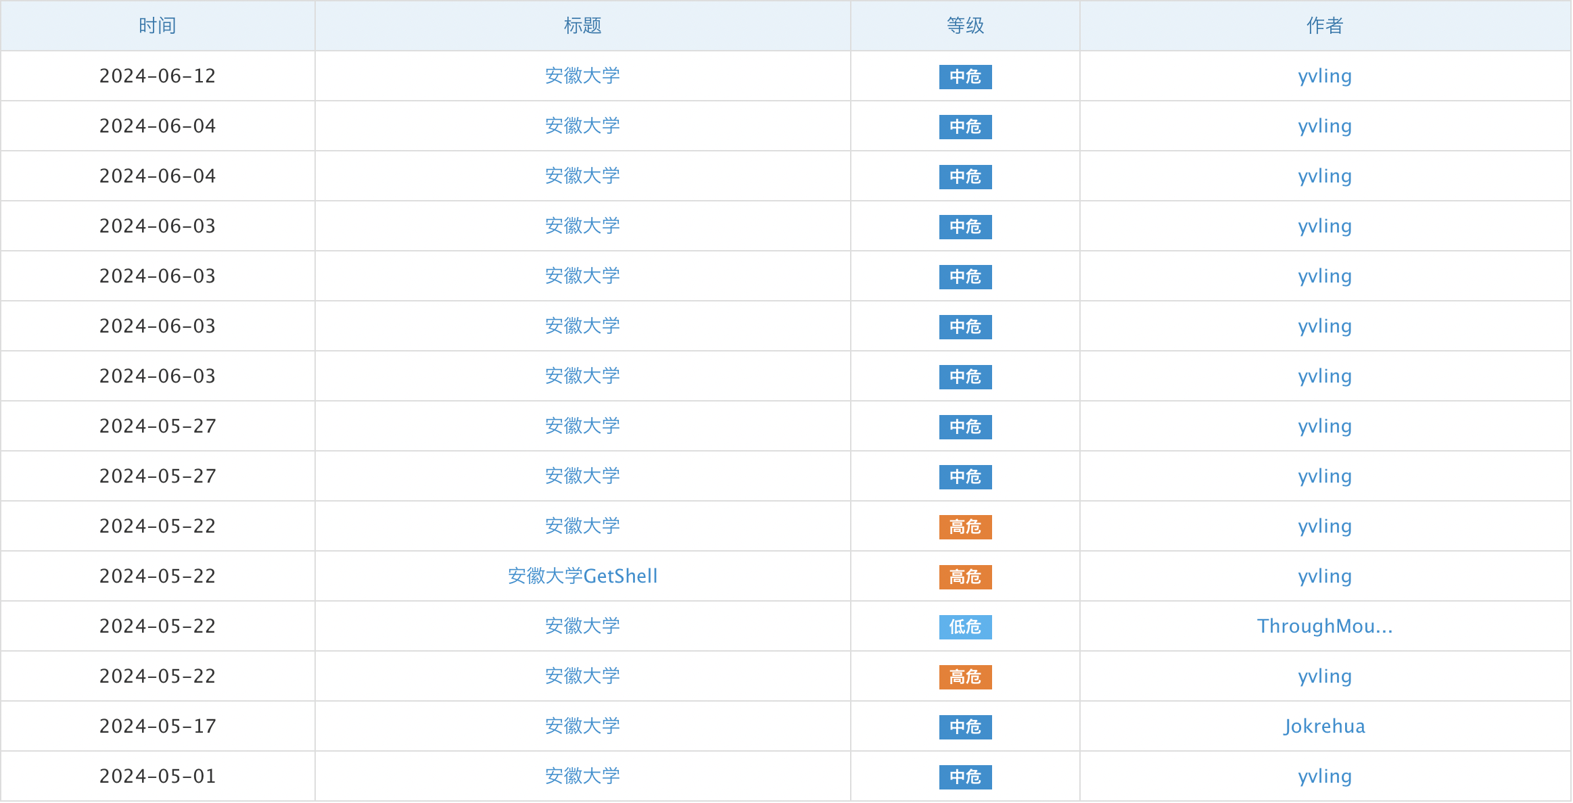The image size is (1573, 803).
Task: Click author ThroughMou... link
Action: click(1324, 626)
